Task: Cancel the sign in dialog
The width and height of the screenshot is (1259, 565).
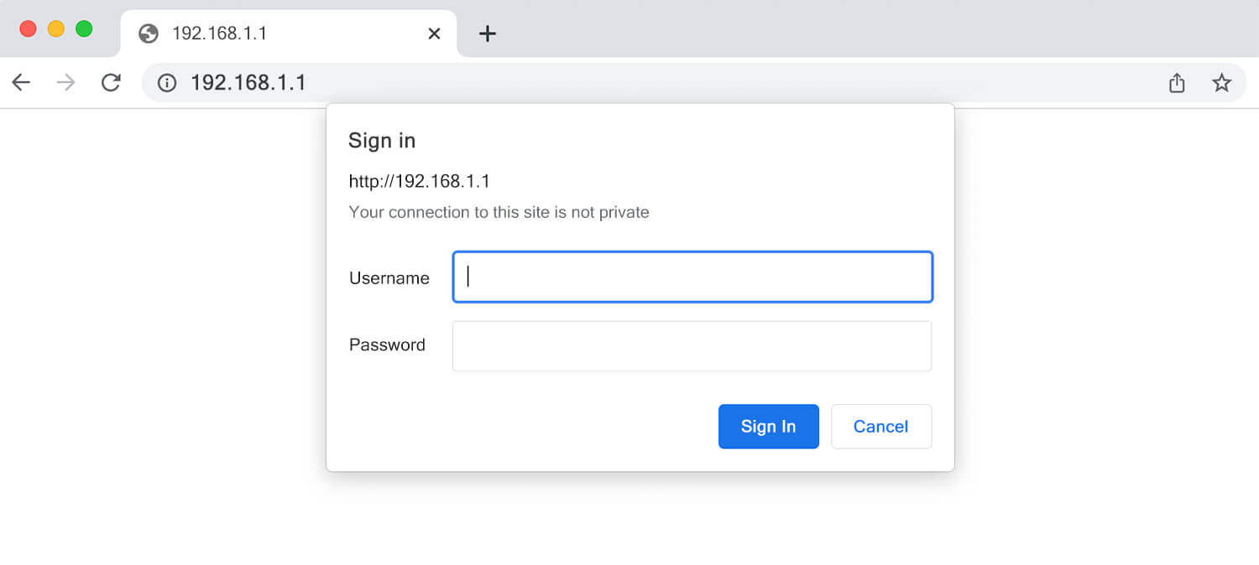Action: pos(880,427)
